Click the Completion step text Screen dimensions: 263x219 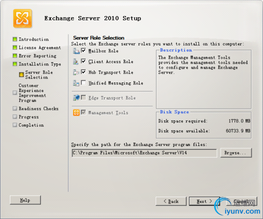(31, 125)
